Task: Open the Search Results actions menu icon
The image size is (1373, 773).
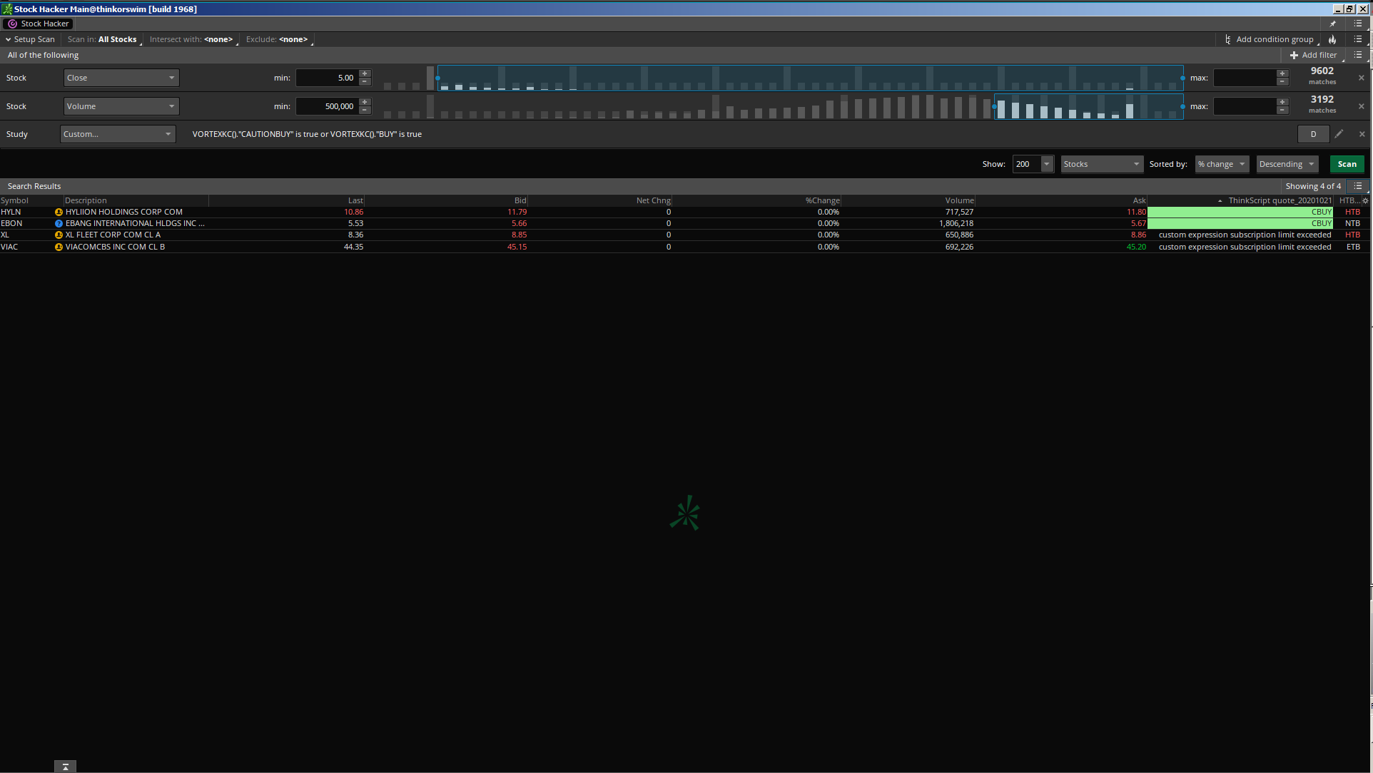Action: 1358,186
